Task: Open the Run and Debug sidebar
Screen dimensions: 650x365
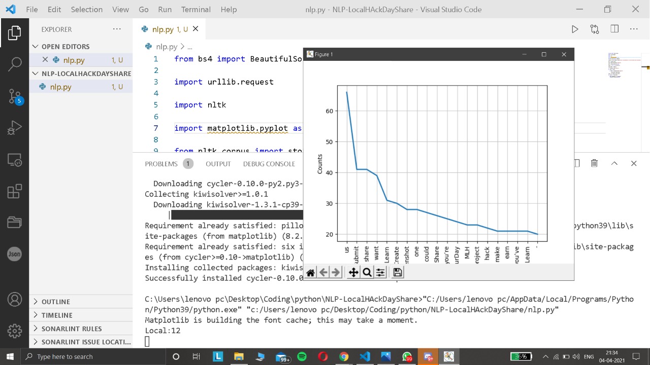Action: (x=14, y=127)
